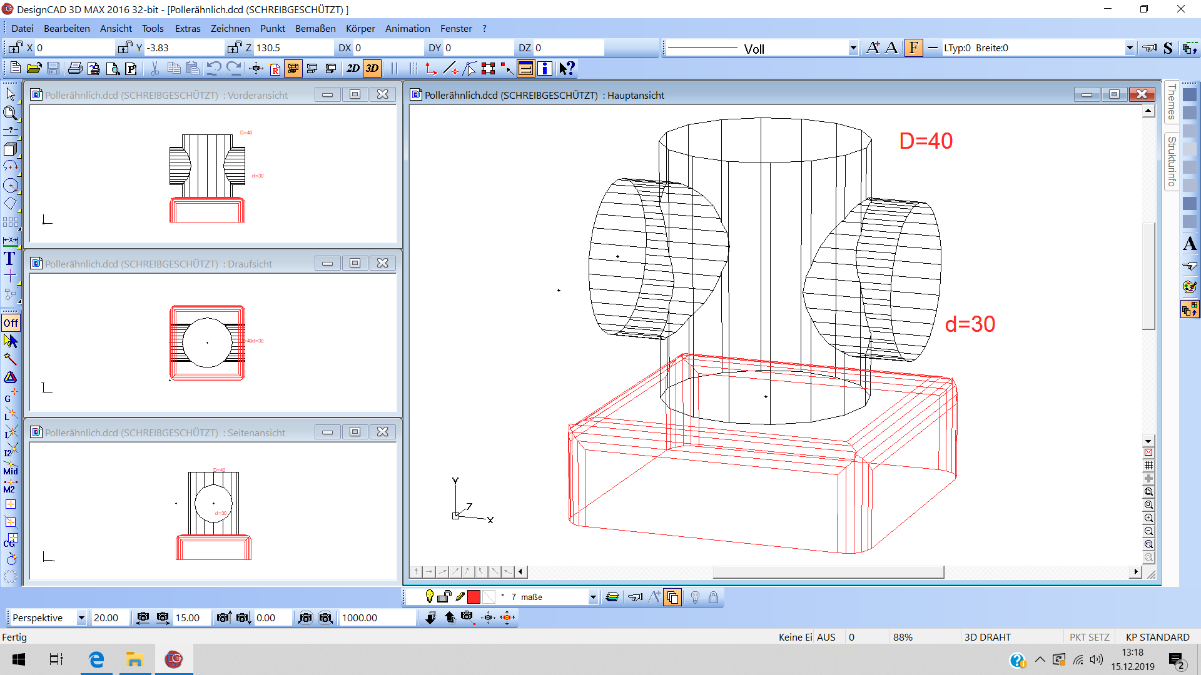This screenshot has width=1201, height=675.
Task: Expand the Voll line style dropdown
Action: pyautogui.click(x=853, y=47)
